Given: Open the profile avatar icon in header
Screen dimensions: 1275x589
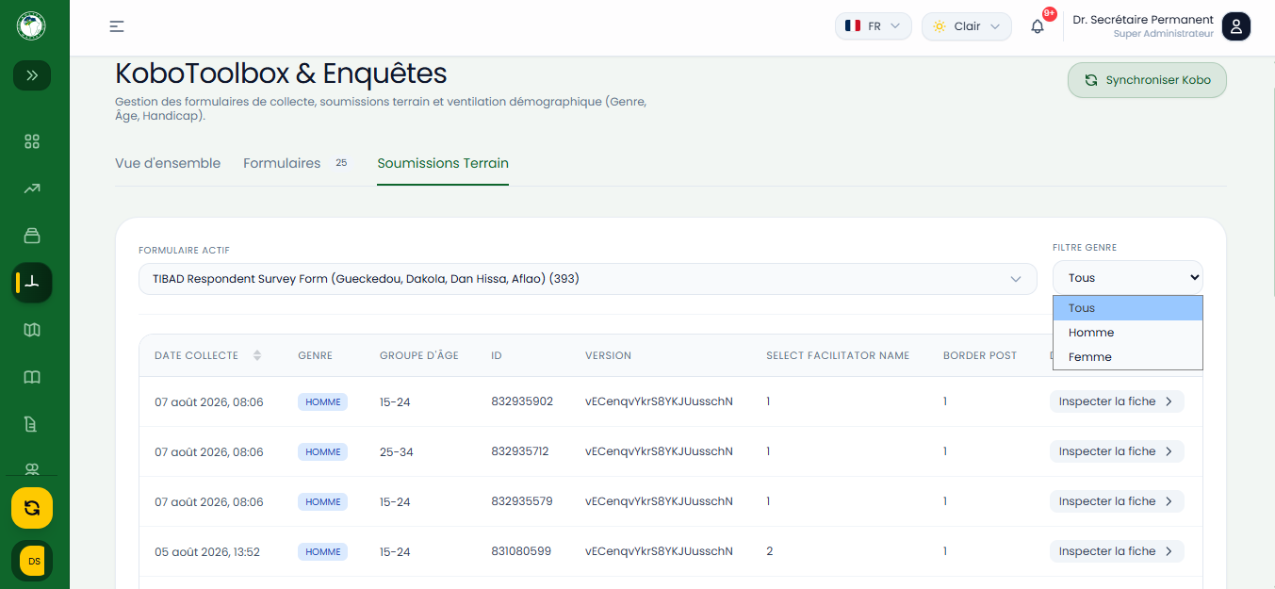Looking at the screenshot, I should (1236, 26).
